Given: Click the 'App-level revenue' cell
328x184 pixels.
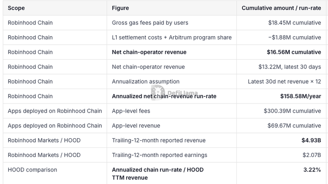Looking at the screenshot, I should [x=136, y=126].
